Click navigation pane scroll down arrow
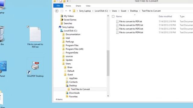 (108, 96)
